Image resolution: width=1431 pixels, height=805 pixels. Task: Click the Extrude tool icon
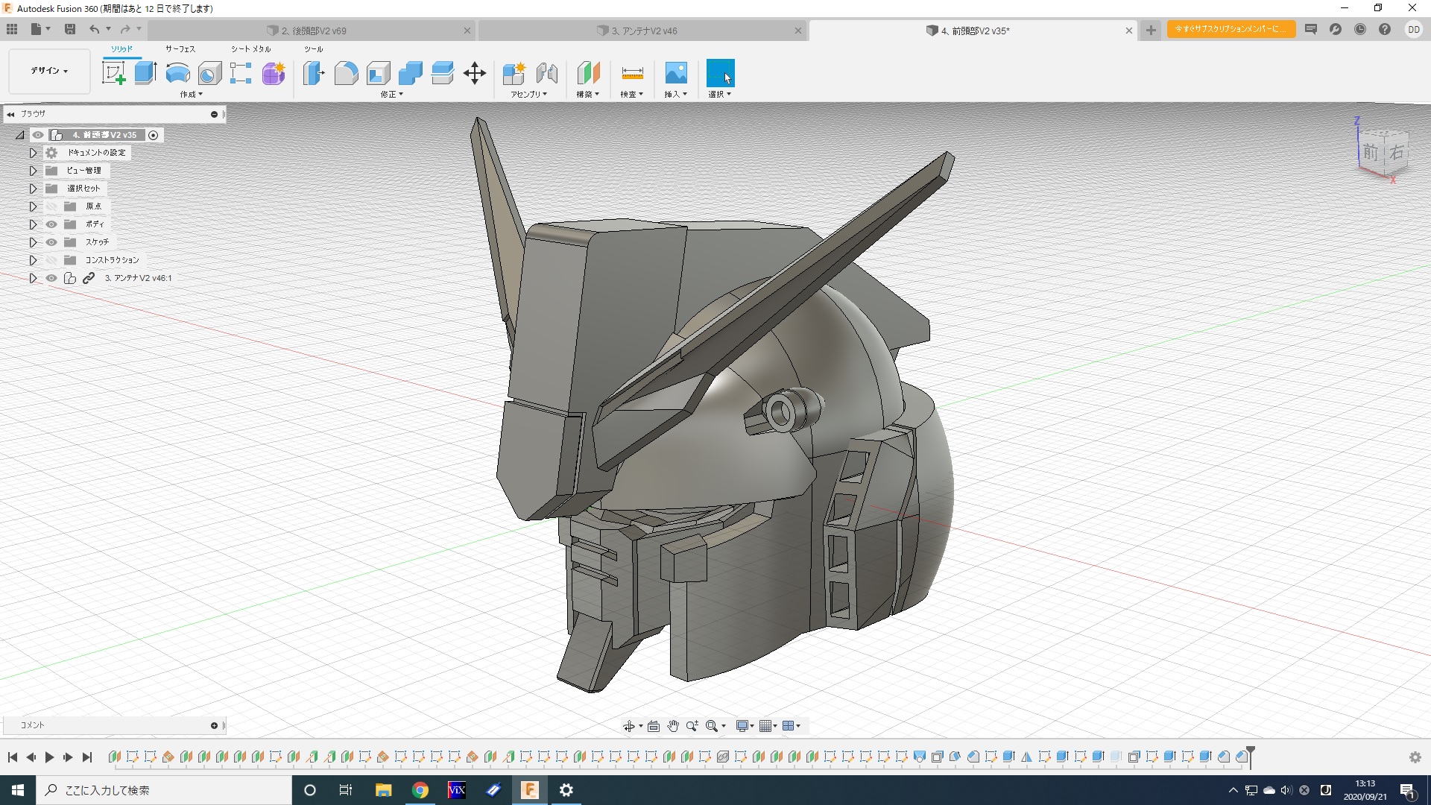145,73
